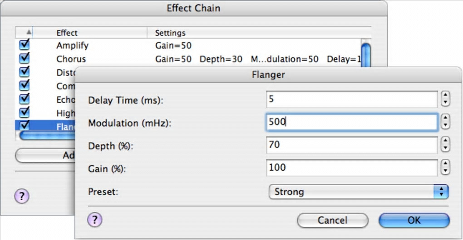Click the help icon in Effect Chain window
The height and width of the screenshot is (240, 463).
coord(22,196)
